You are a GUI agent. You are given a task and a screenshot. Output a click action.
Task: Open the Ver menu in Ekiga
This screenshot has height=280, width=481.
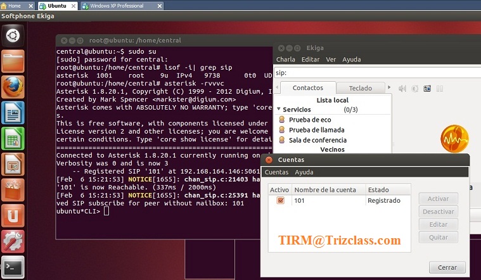tap(331, 60)
